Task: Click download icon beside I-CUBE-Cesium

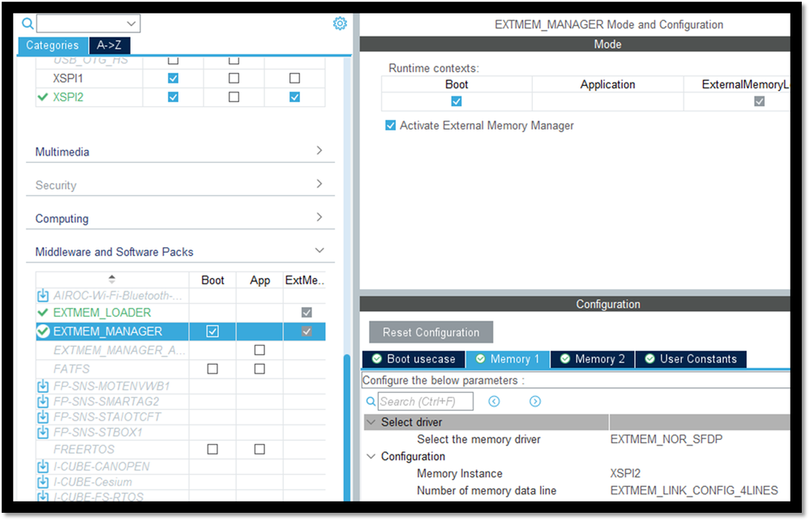Action: pos(43,482)
